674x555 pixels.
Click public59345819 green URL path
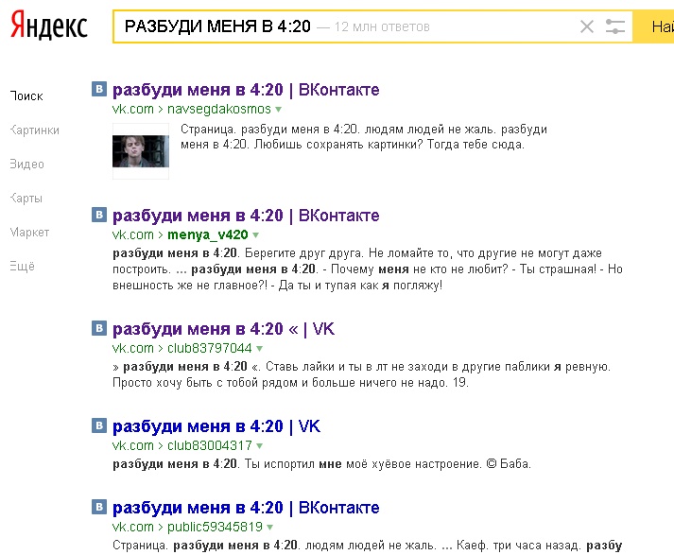coord(215,527)
